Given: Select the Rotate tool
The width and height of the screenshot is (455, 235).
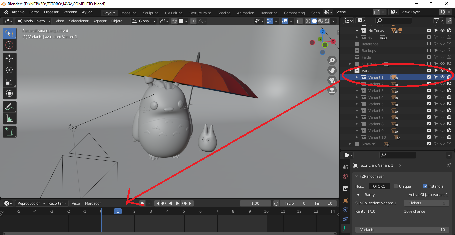Looking at the screenshot, I should (10, 70).
